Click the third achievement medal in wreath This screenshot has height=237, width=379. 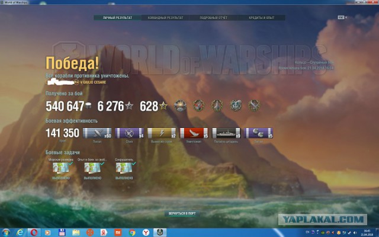217,105
